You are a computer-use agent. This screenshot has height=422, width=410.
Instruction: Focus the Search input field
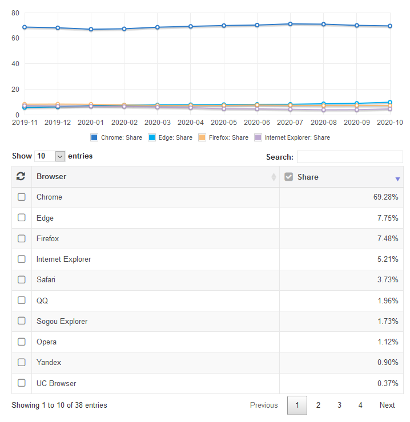349,157
